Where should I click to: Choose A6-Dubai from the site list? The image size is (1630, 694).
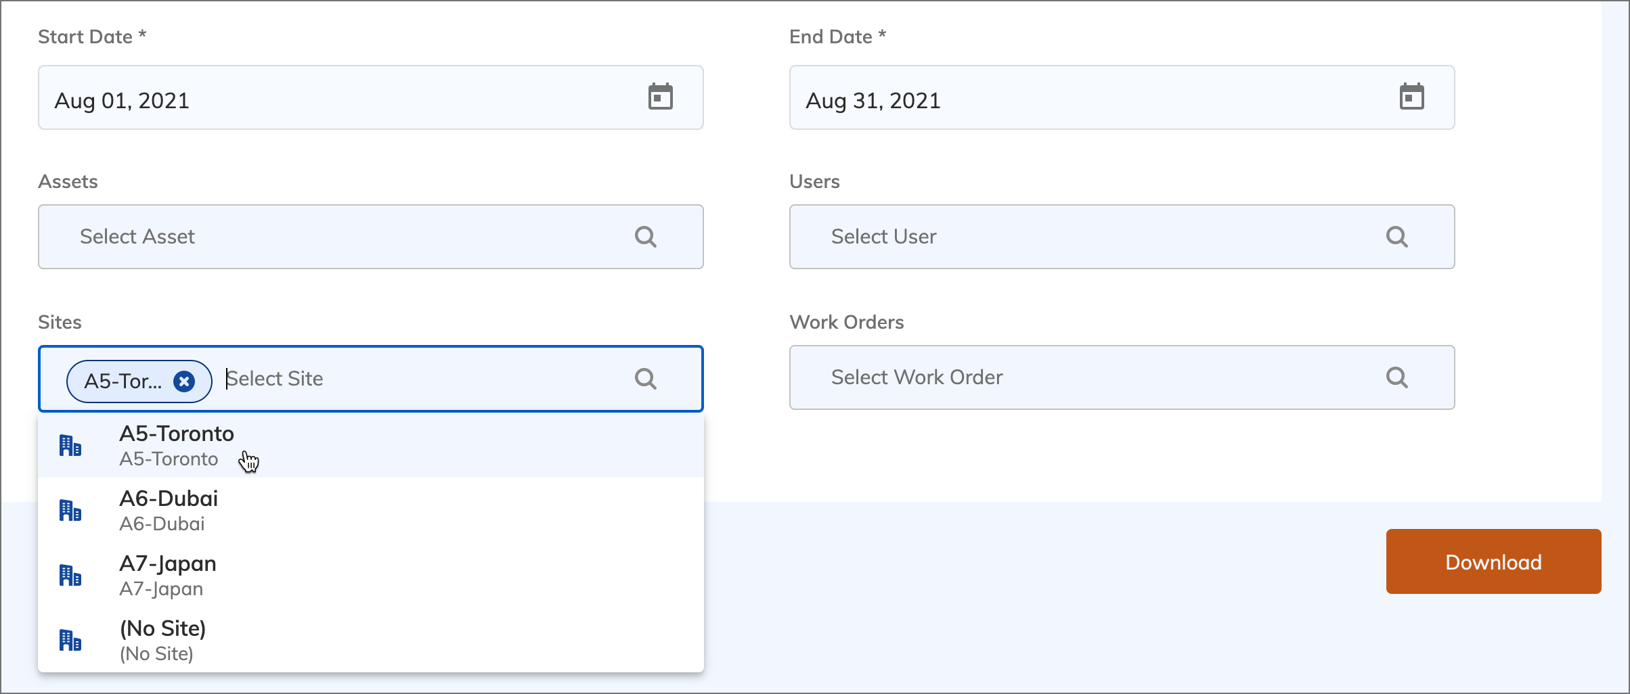point(371,511)
